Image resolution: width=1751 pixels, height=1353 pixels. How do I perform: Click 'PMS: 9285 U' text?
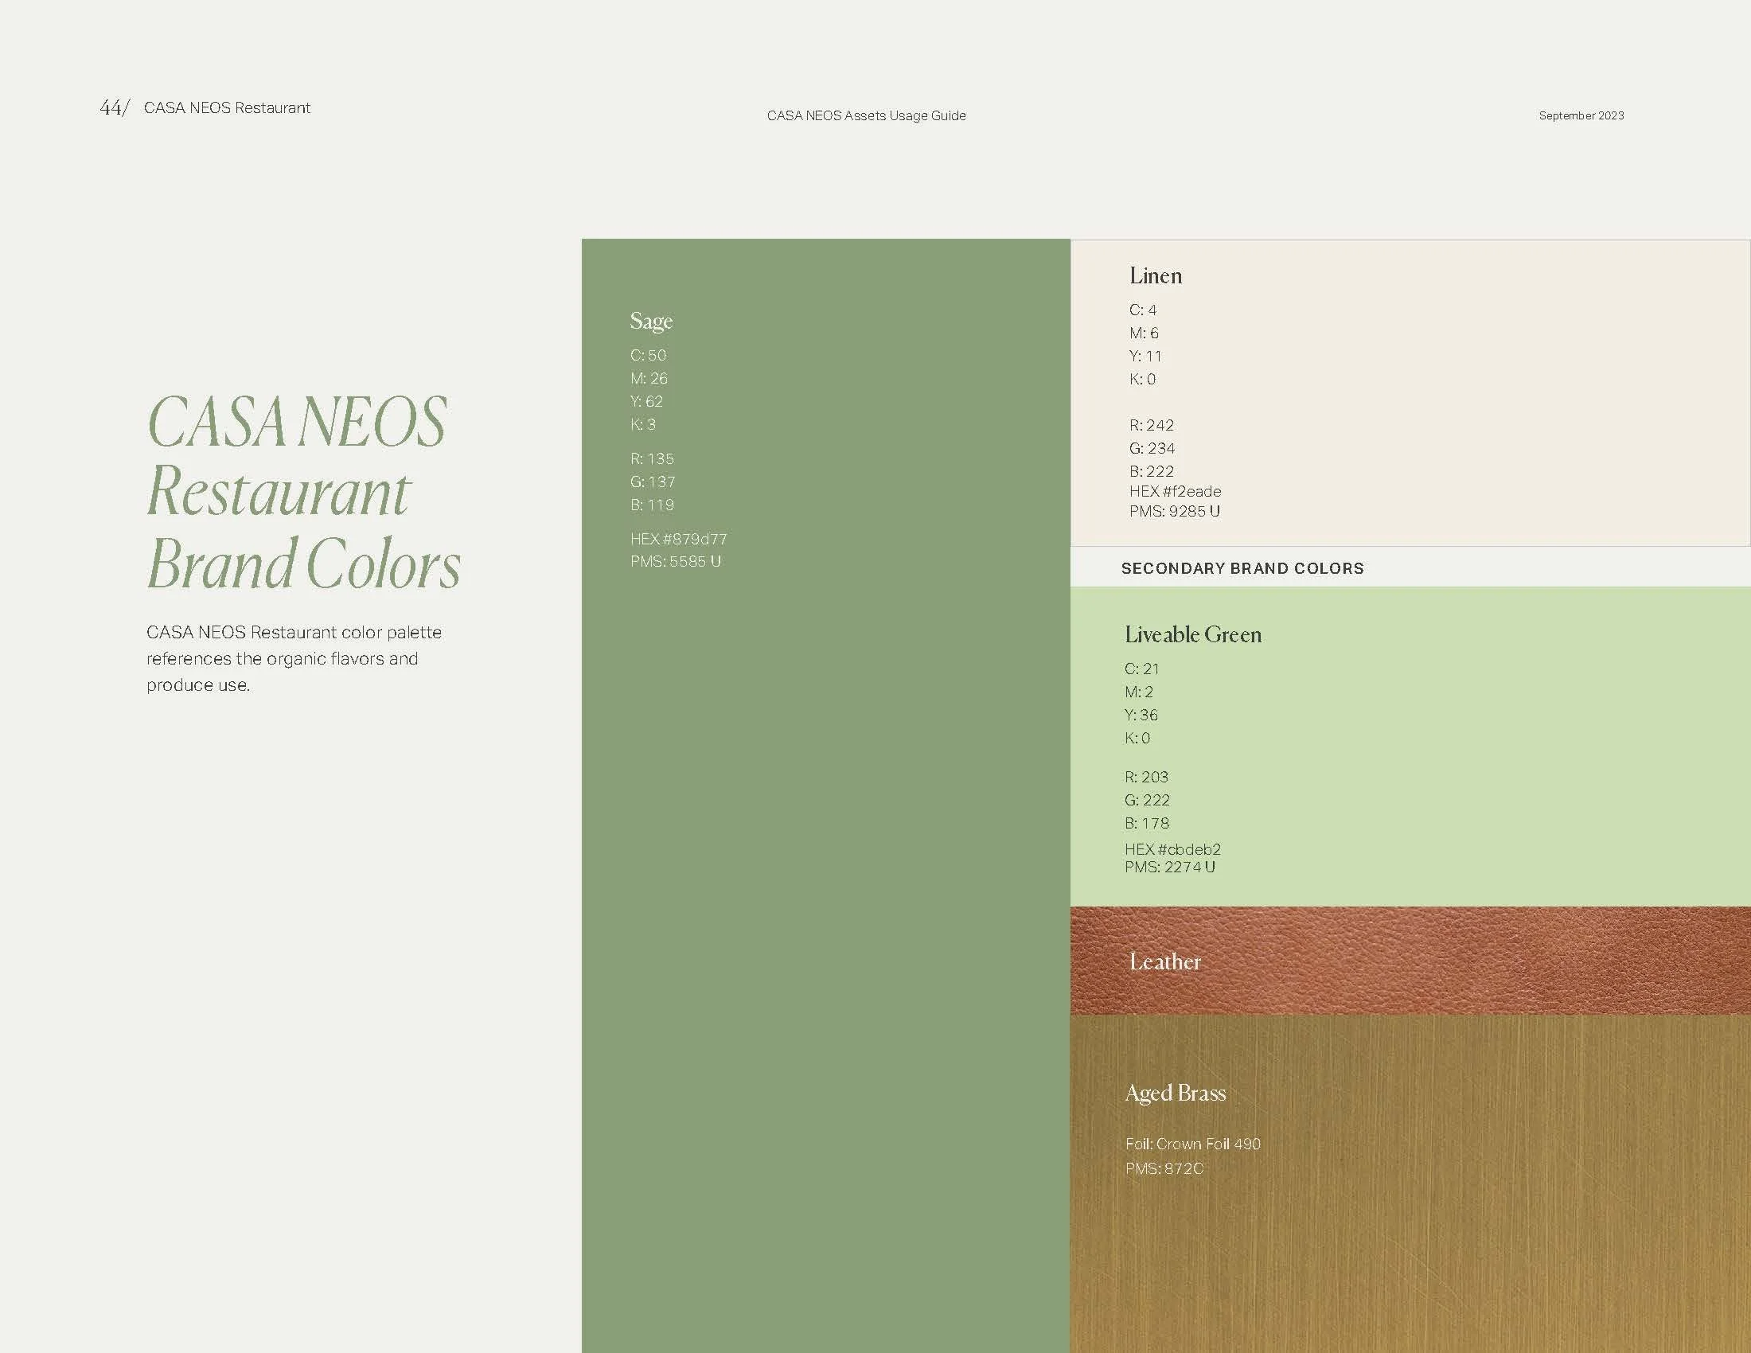pos(1175,512)
